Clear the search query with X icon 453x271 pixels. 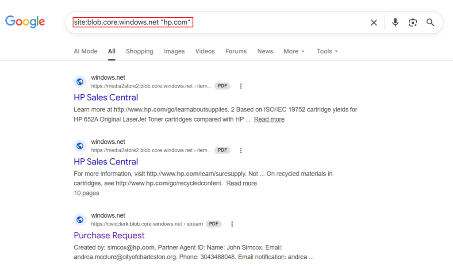tap(374, 23)
